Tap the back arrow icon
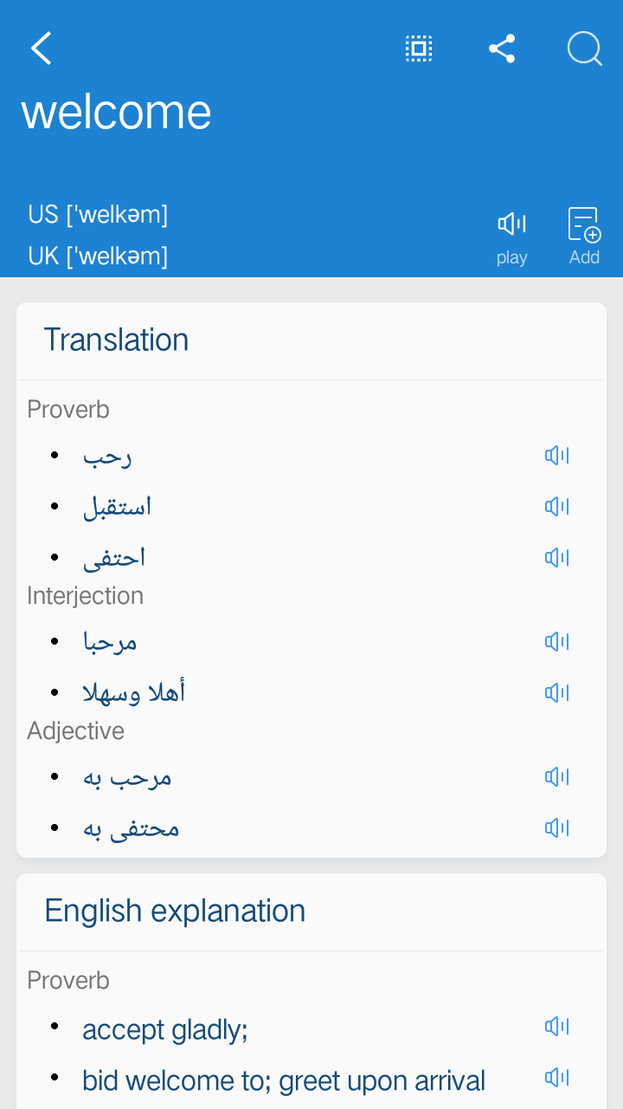 pyautogui.click(x=41, y=49)
